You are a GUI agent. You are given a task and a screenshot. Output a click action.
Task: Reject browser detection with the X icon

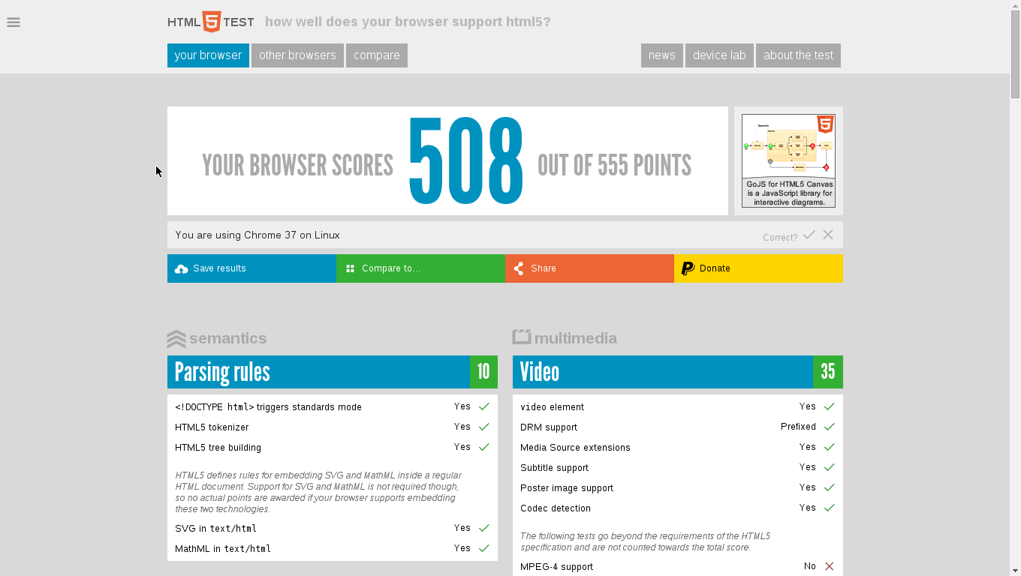click(828, 235)
